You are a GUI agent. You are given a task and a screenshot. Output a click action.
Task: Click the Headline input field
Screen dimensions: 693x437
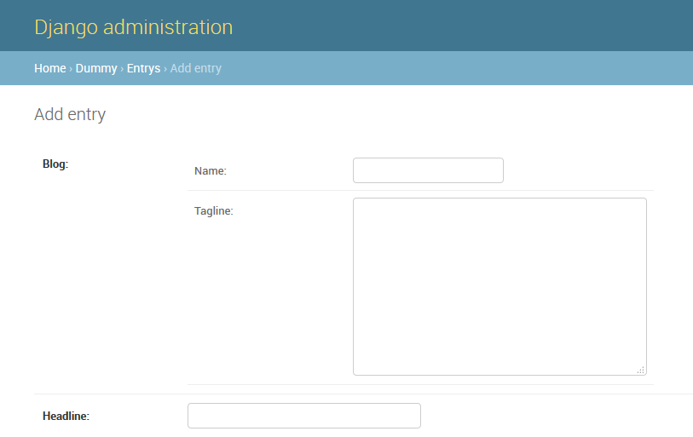tap(304, 416)
